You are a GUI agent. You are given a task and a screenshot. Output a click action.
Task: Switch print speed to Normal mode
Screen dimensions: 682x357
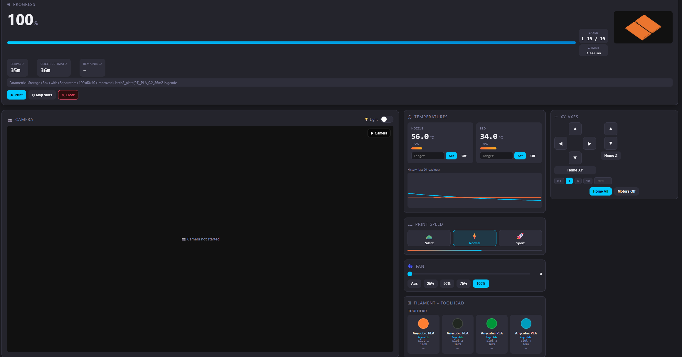474,238
